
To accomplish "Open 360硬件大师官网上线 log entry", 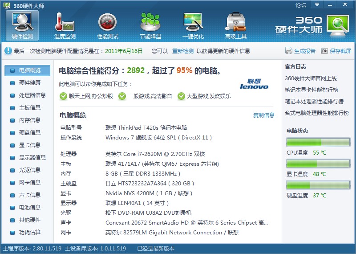I will click(311, 78).
